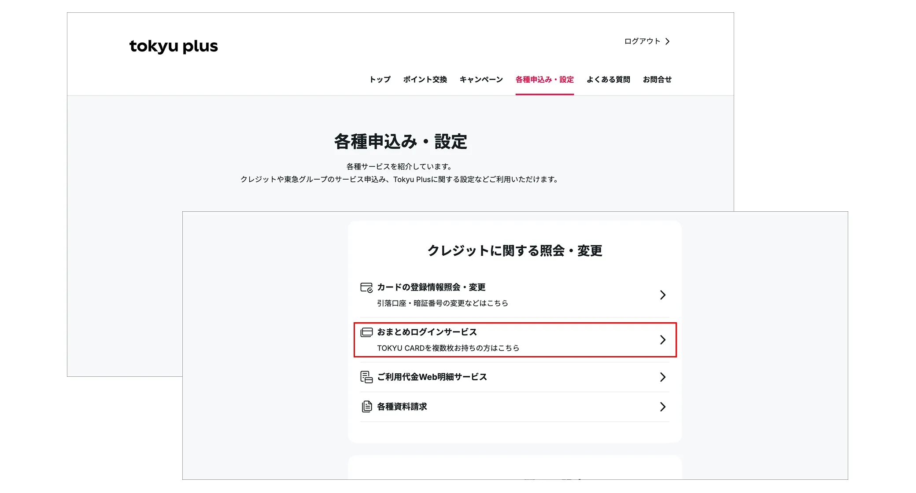The width and height of the screenshot is (916, 493).
Task: Click the card registration icon beside カードの登録情報照会・変更
Action: click(366, 287)
